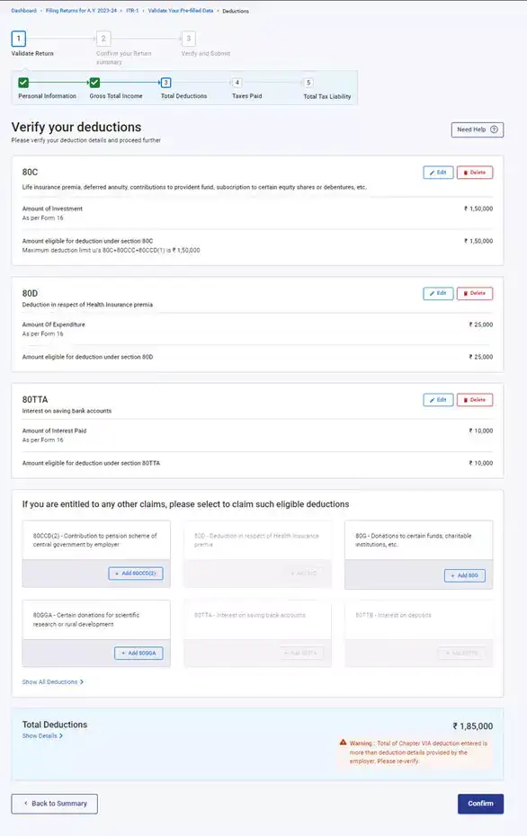
Task: Go to step 5 Total Tax Liability
Action: point(308,83)
